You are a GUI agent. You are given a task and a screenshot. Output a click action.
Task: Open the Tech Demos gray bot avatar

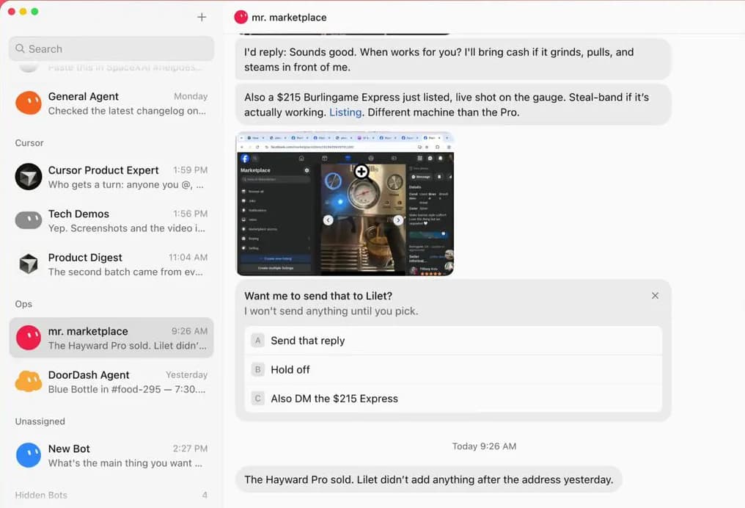[29, 220]
